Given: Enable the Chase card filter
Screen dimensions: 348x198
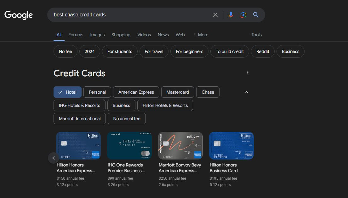Looking at the screenshot, I should point(208,92).
